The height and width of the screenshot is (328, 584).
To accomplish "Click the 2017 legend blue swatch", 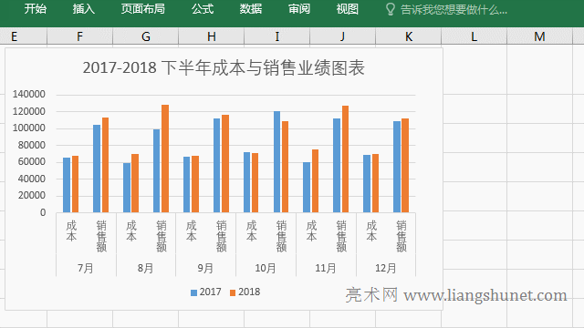I will [193, 292].
